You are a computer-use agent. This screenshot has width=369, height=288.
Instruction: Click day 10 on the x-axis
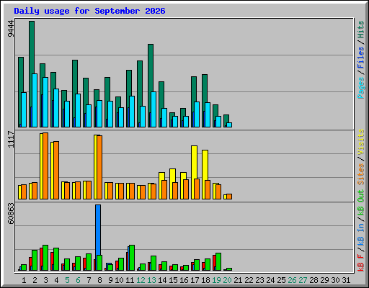[x=119, y=280]
